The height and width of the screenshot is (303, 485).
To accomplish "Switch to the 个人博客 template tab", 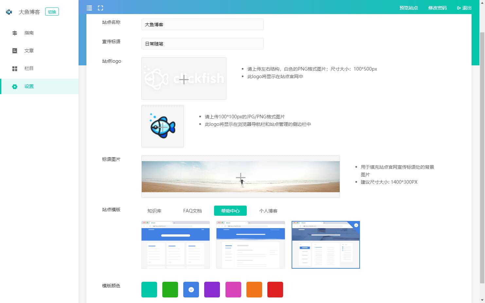I will [x=268, y=211].
